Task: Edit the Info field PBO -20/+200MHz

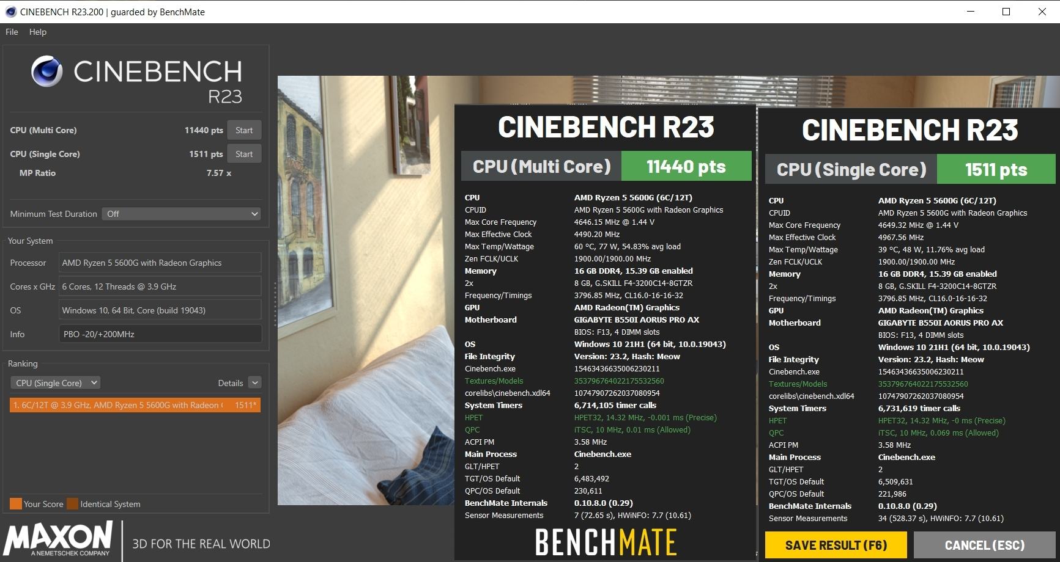Action: pyautogui.click(x=160, y=334)
